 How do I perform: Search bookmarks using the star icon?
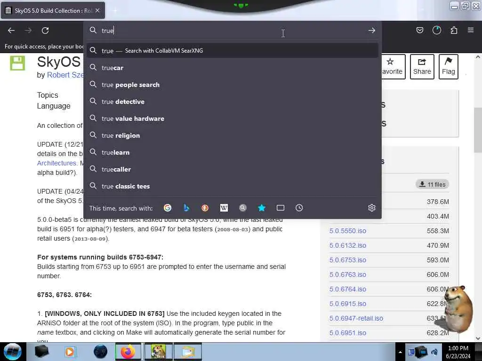[x=262, y=208]
